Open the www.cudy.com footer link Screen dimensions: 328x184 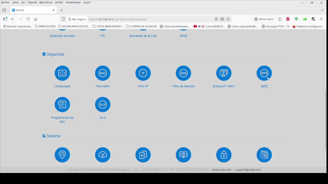pyautogui.click(x=221, y=170)
